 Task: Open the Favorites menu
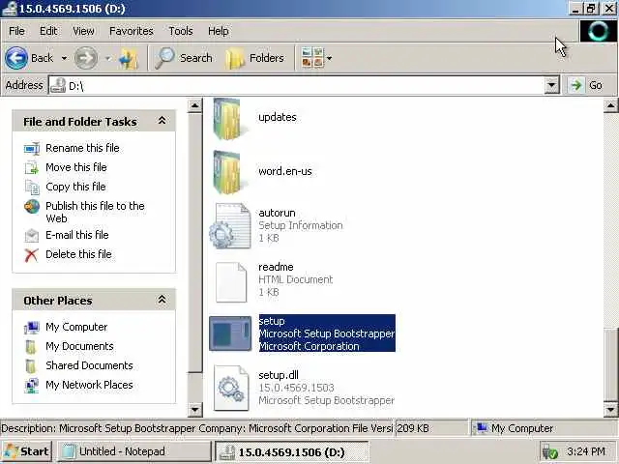pos(132,31)
